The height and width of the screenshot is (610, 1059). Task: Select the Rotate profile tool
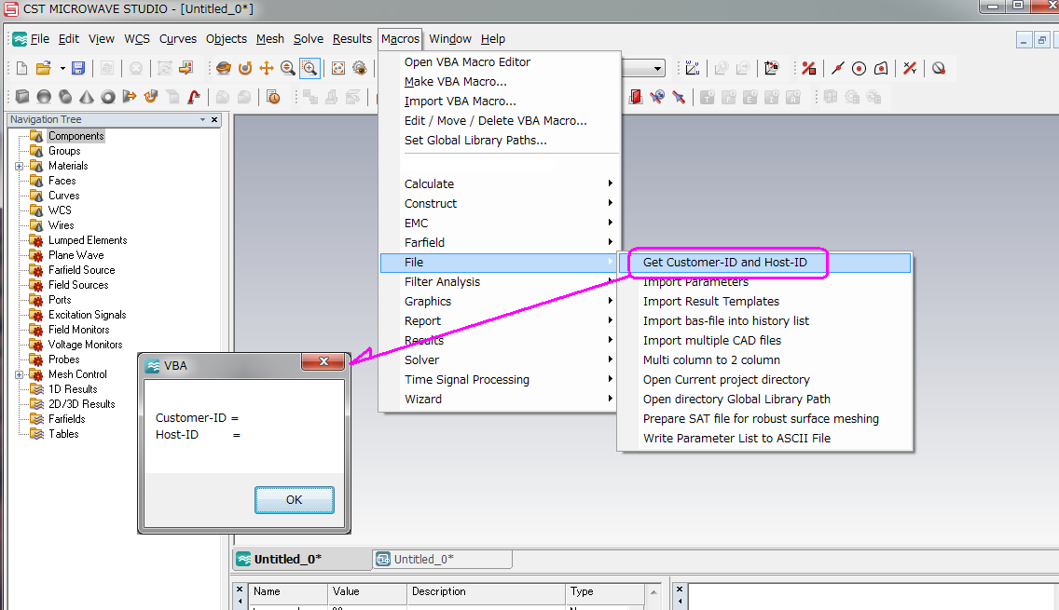pyautogui.click(x=151, y=97)
